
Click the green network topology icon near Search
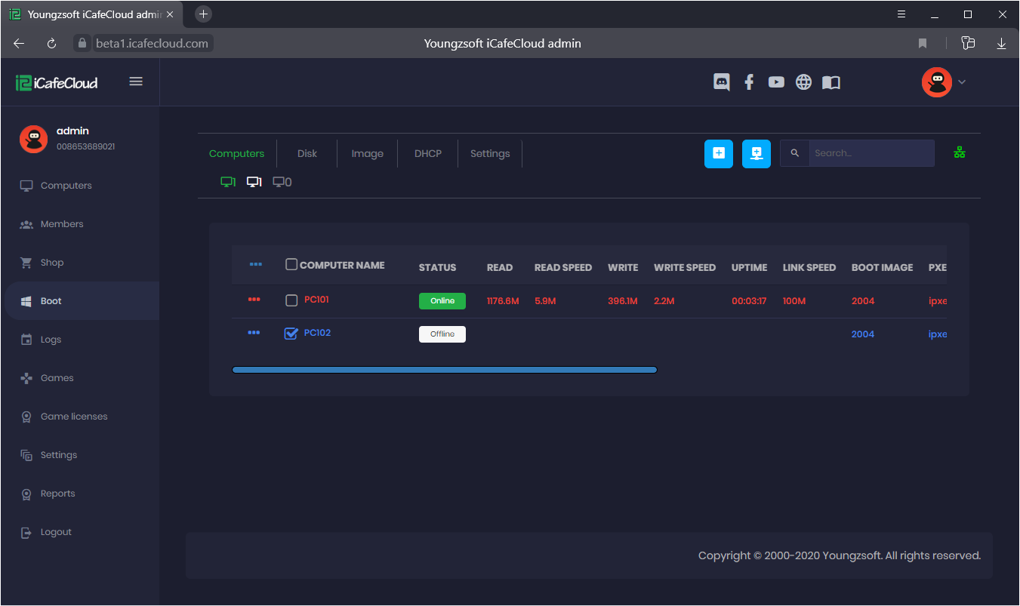point(960,152)
